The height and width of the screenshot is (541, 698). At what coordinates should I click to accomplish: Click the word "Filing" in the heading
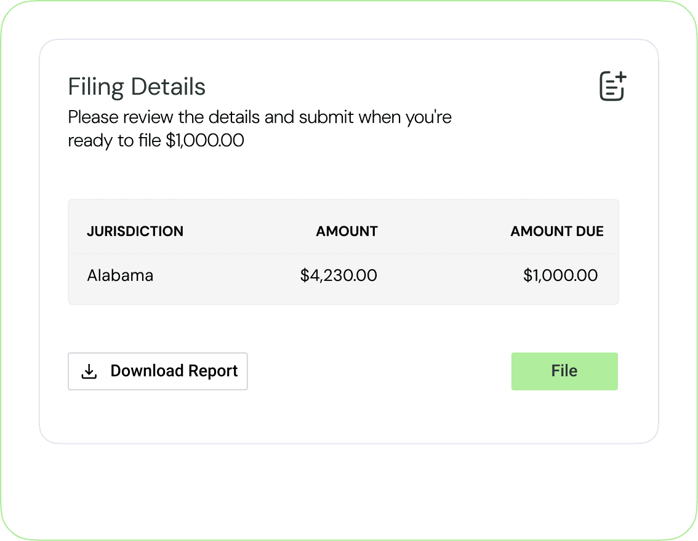click(x=94, y=87)
